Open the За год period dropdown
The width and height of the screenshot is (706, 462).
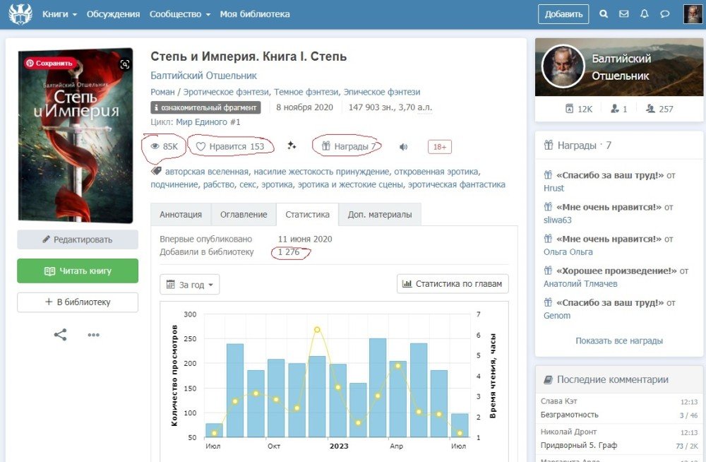click(190, 285)
